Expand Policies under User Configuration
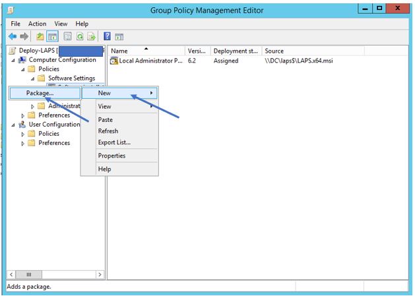 point(22,134)
